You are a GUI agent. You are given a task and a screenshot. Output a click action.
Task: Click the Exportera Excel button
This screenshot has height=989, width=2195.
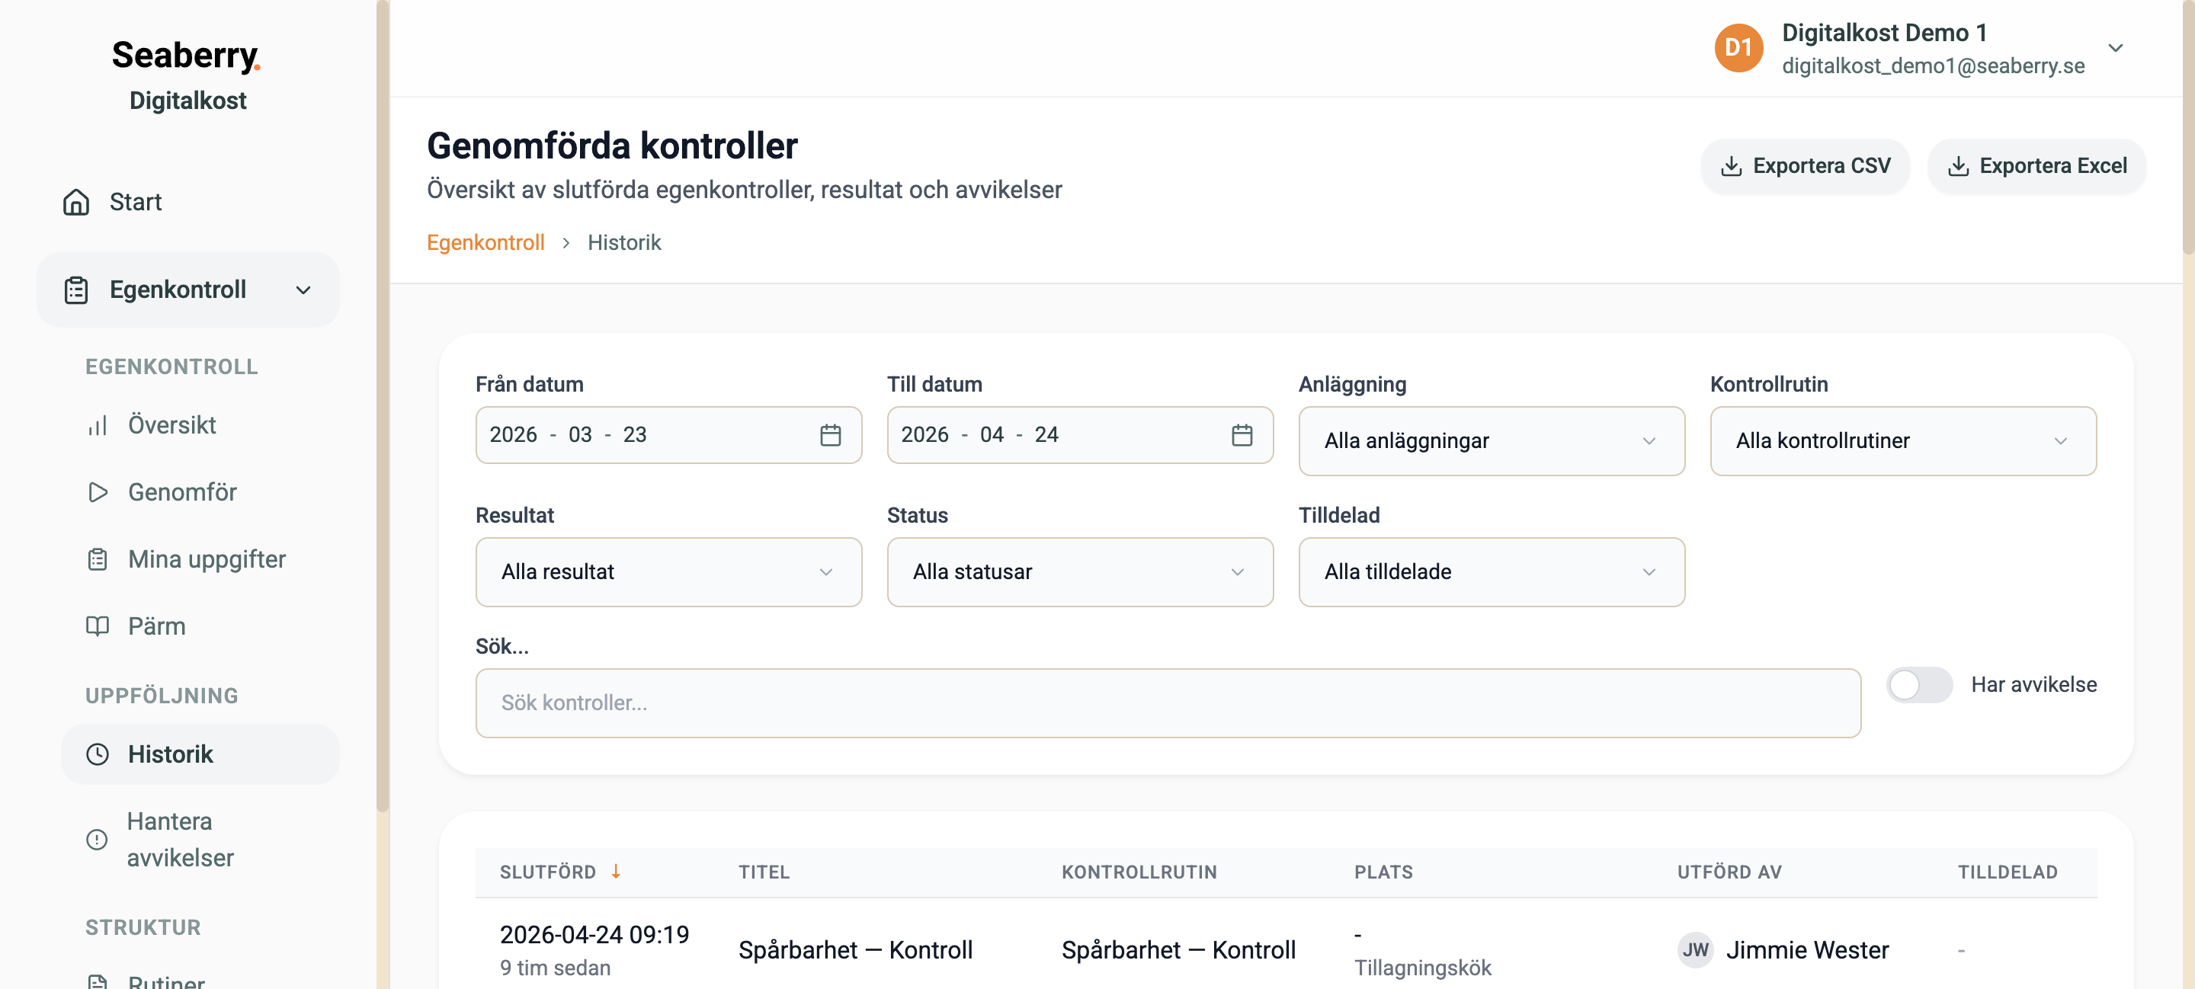pos(2036,165)
